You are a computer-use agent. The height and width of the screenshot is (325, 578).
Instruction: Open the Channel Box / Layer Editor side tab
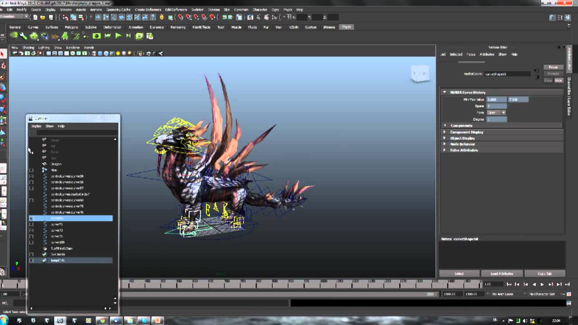pos(569,96)
